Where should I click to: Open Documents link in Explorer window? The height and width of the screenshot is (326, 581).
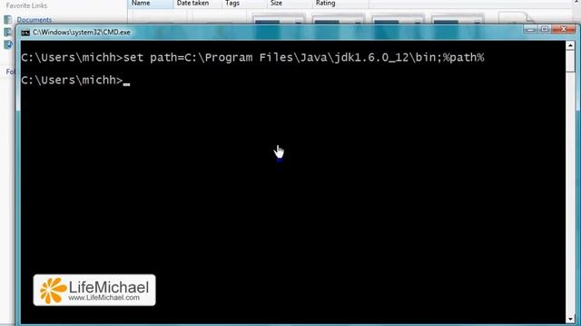point(34,20)
